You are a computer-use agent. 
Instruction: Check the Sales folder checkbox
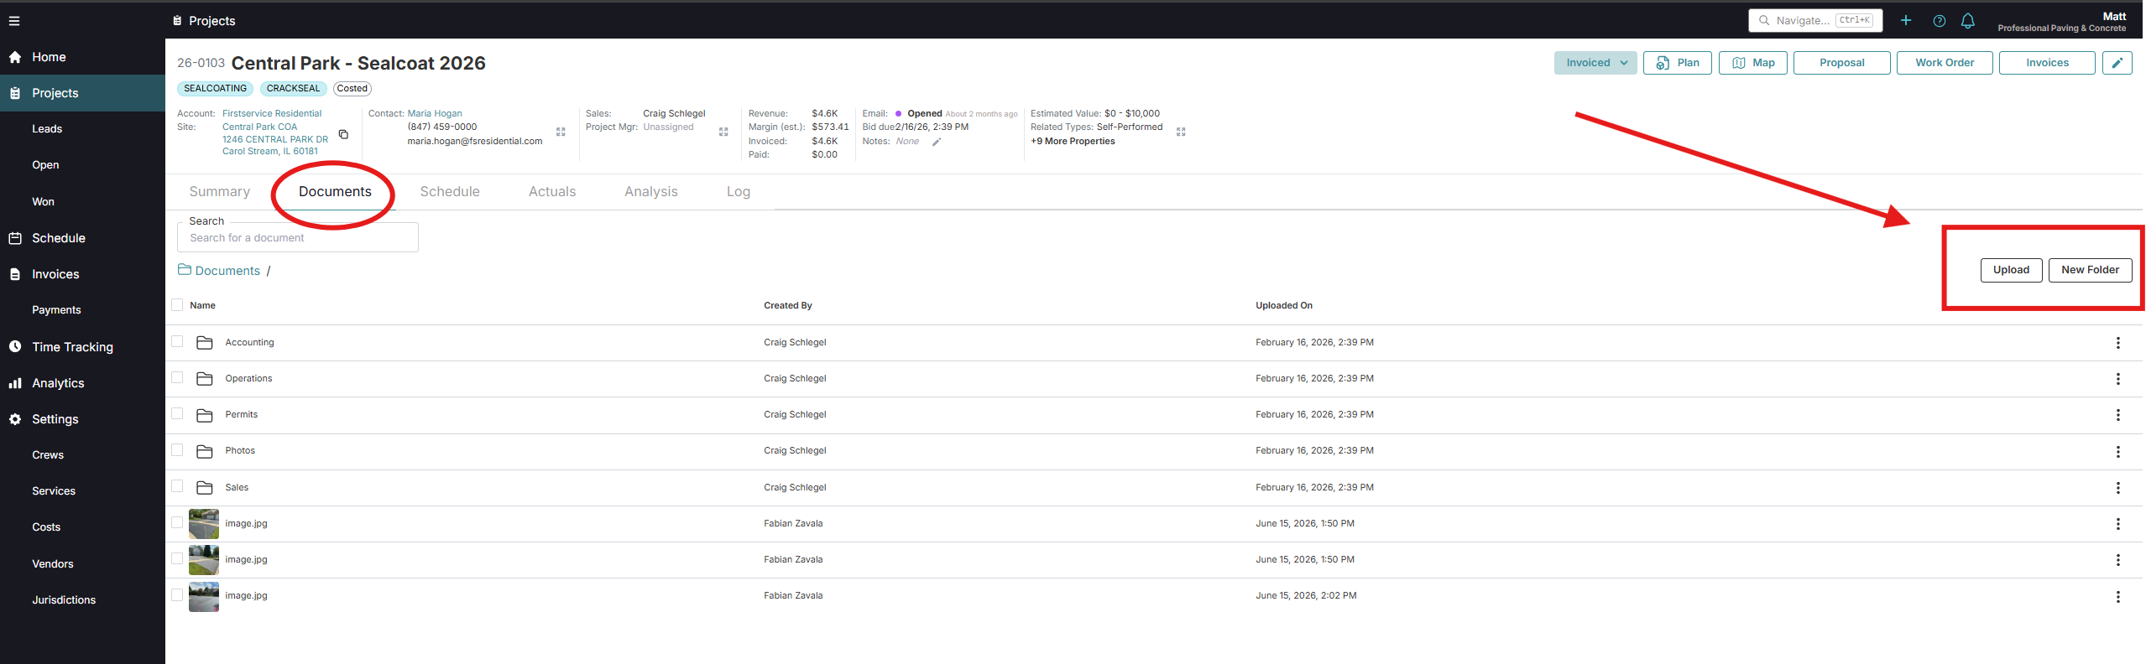pos(177,486)
